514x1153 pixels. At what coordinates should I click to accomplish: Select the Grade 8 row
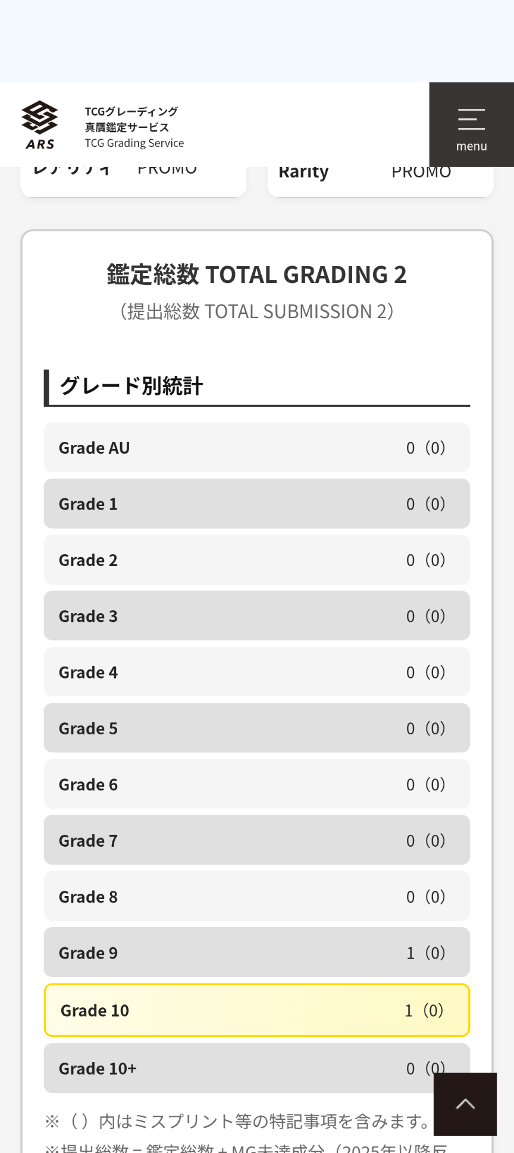point(257,897)
